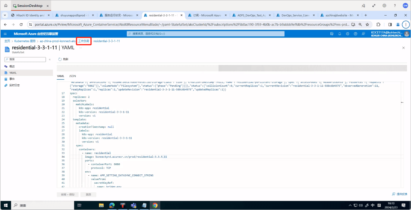
Task: Click the 提供反馈 feedback link
Action: [x=400, y=194]
